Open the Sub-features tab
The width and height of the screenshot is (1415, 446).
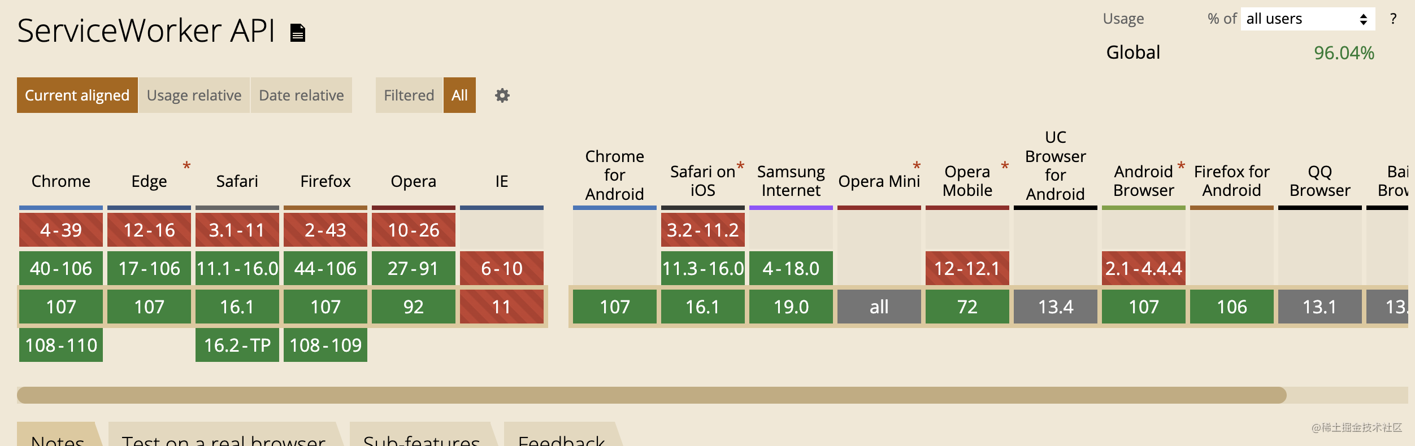[422, 435]
